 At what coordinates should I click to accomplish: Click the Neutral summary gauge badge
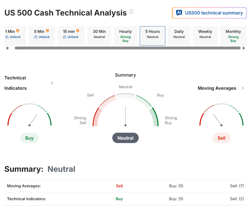point(125,138)
